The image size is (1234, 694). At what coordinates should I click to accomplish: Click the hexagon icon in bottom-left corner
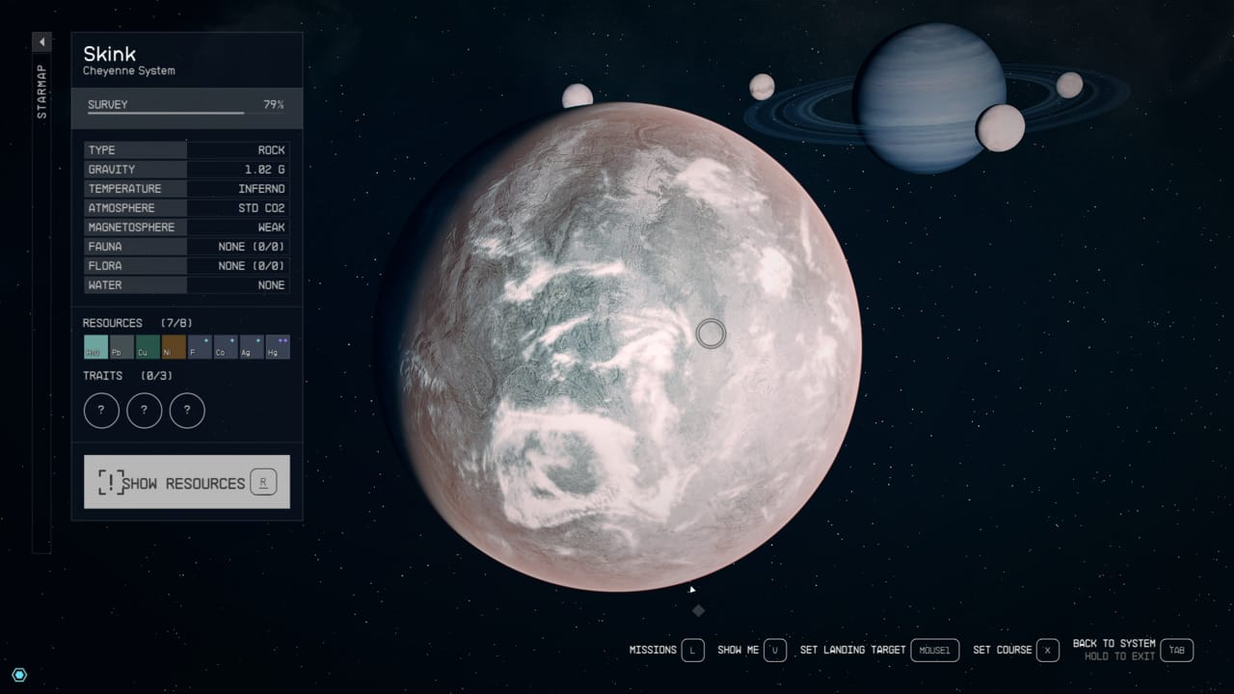pyautogui.click(x=19, y=675)
